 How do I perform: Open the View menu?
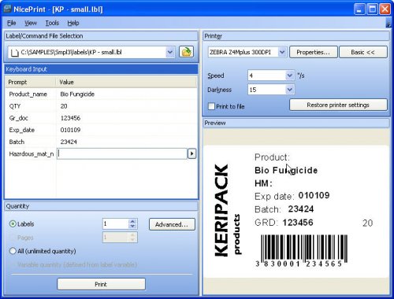31,23
